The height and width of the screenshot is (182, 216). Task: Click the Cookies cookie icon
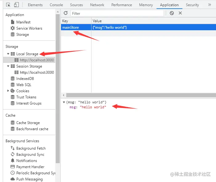click(x=13, y=91)
